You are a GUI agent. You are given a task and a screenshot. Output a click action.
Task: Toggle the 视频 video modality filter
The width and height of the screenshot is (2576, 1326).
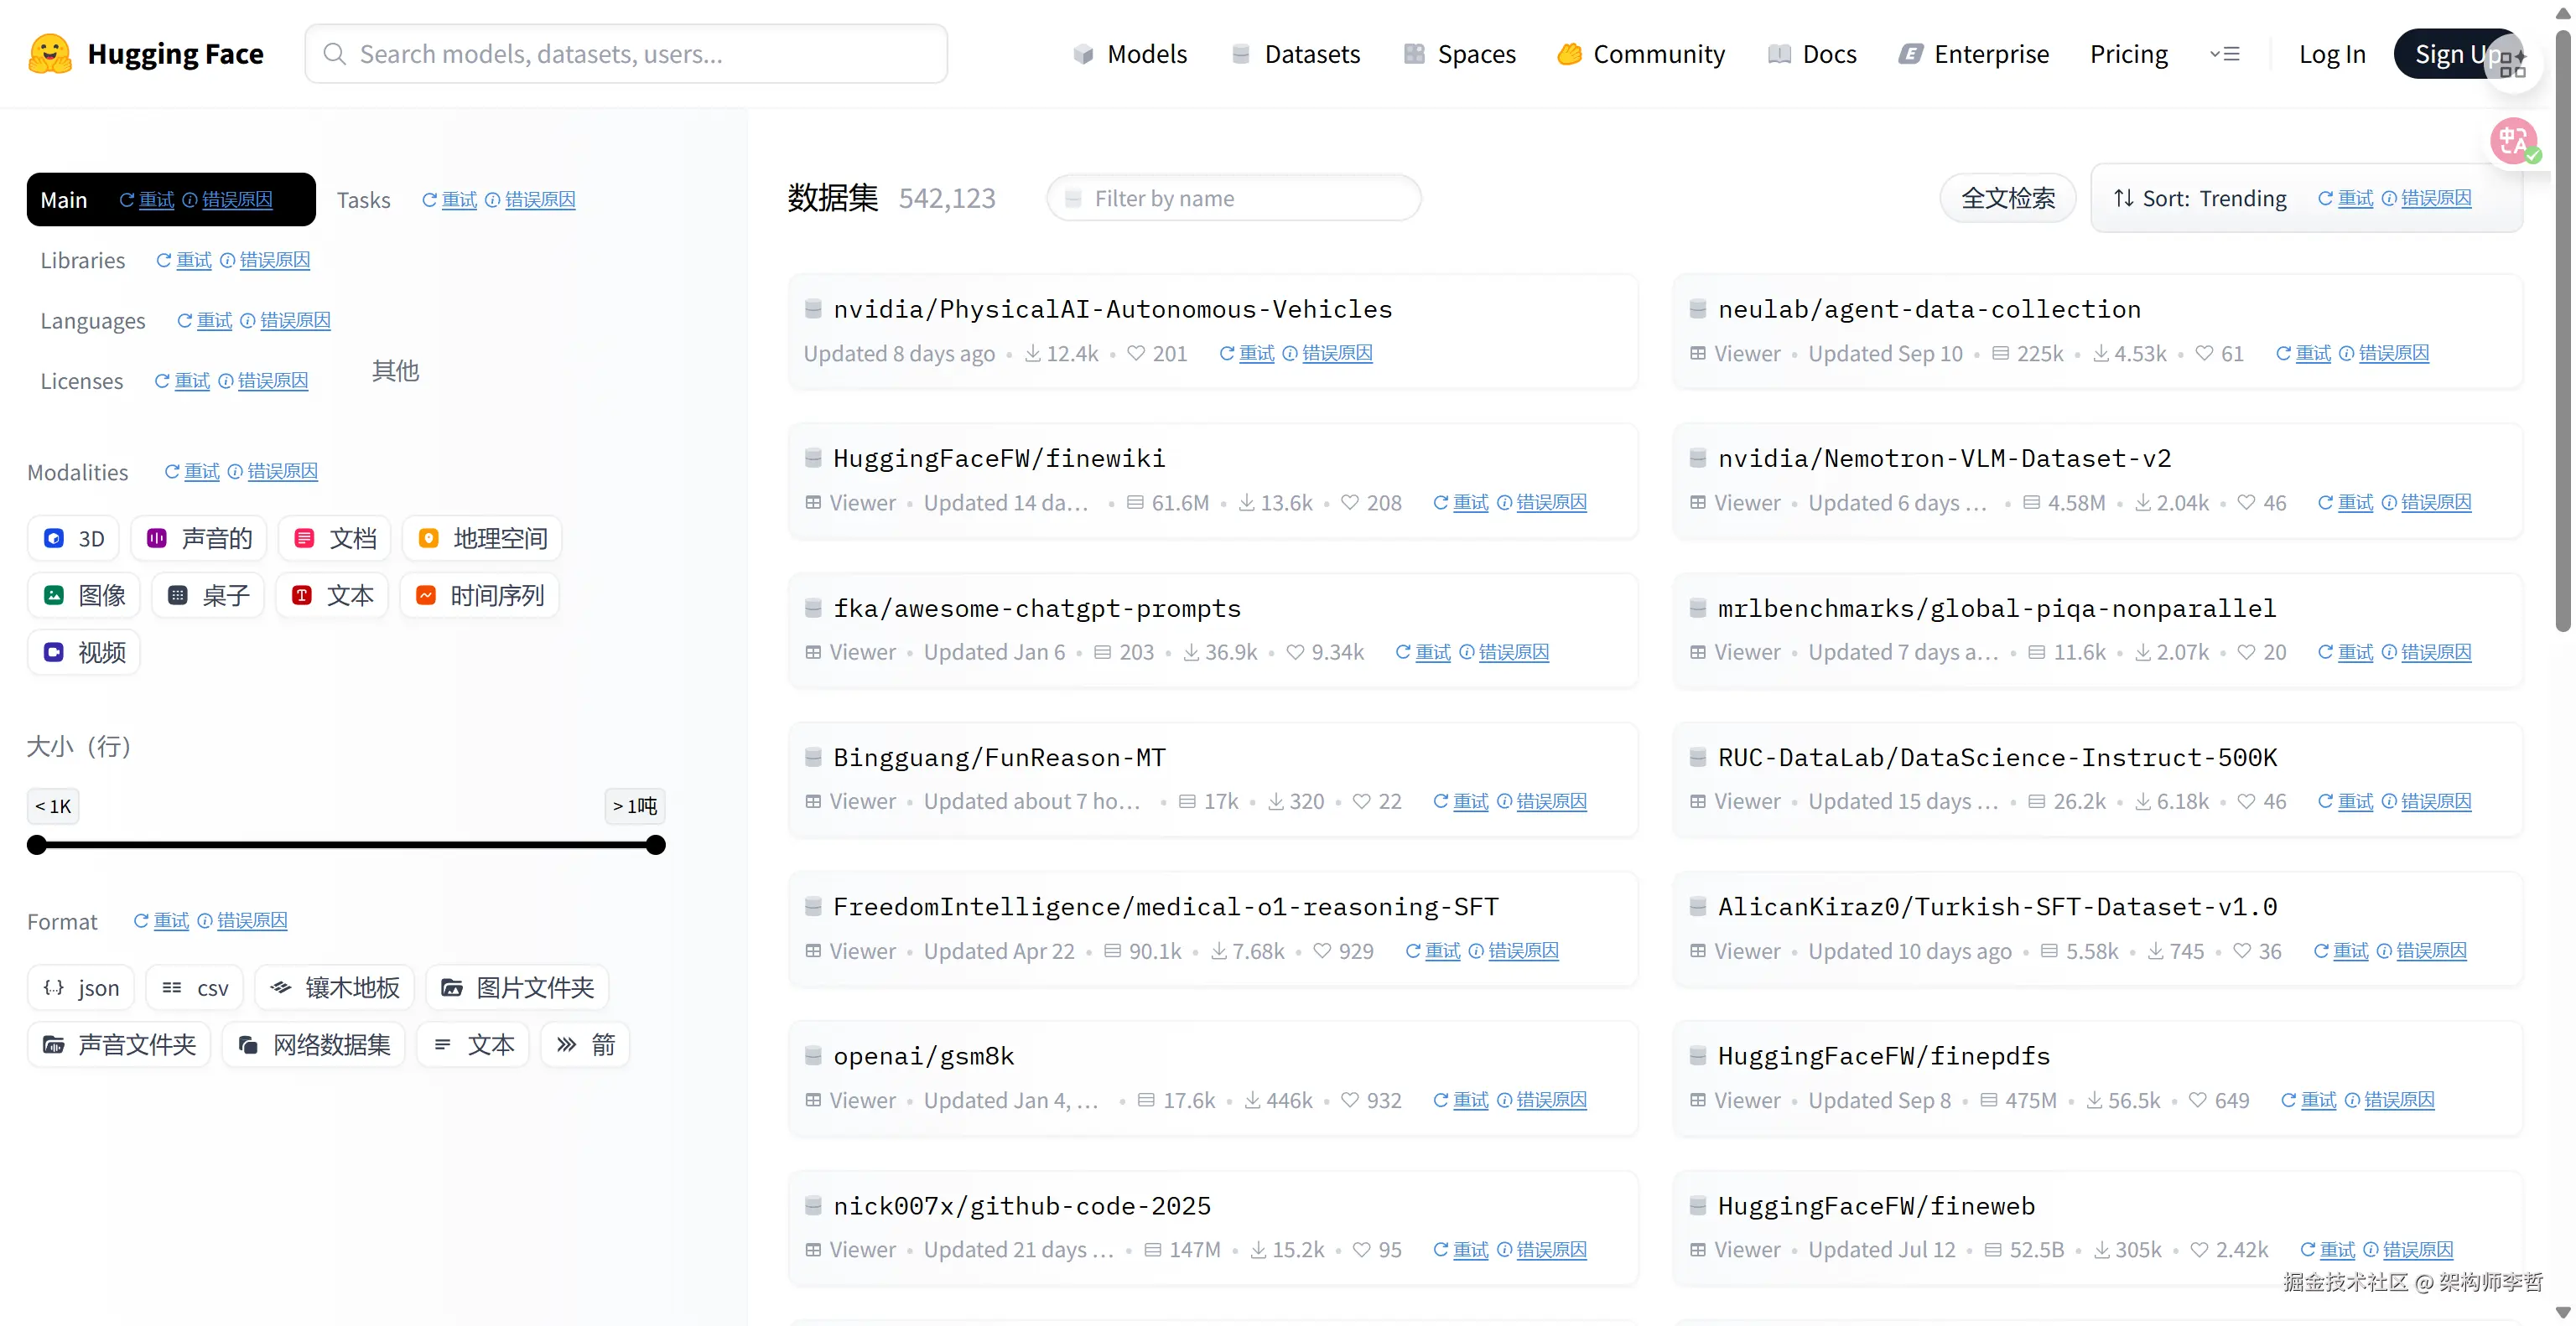click(x=84, y=652)
